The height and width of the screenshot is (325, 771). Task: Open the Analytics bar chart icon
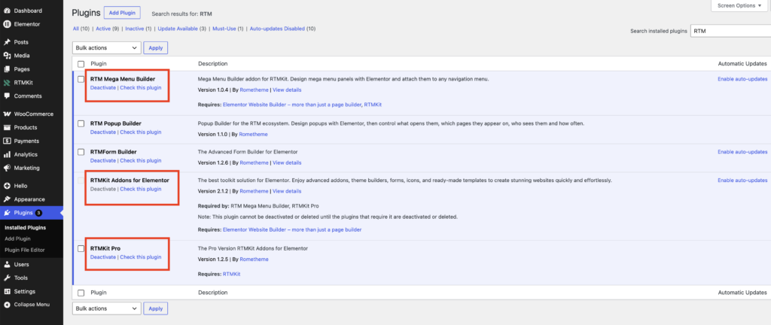click(x=7, y=154)
